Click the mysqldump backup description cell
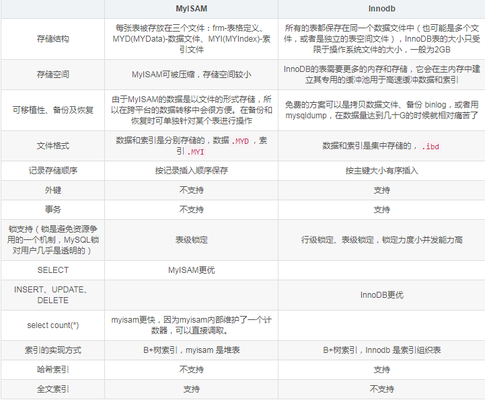Screen dimensions: 485x402 point(381,110)
